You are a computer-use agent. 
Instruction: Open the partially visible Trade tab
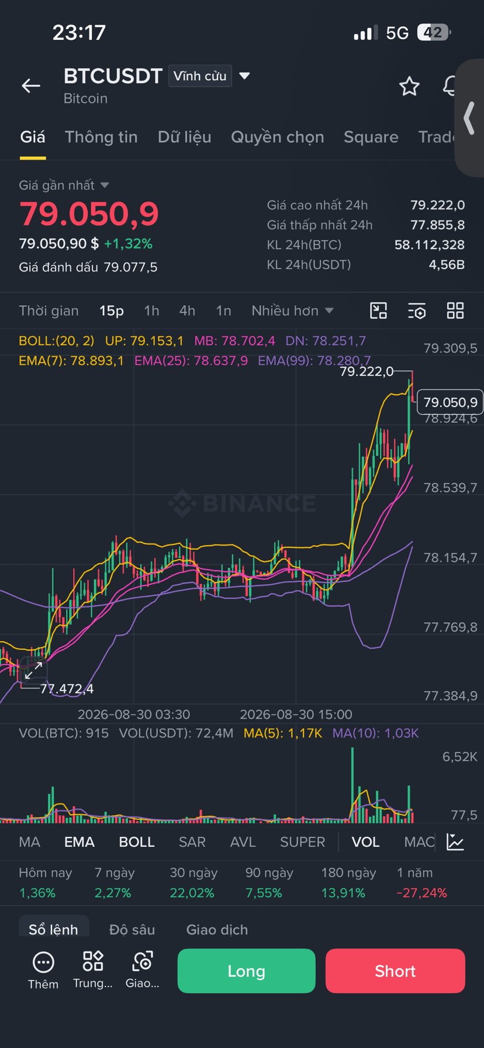pyautogui.click(x=436, y=137)
